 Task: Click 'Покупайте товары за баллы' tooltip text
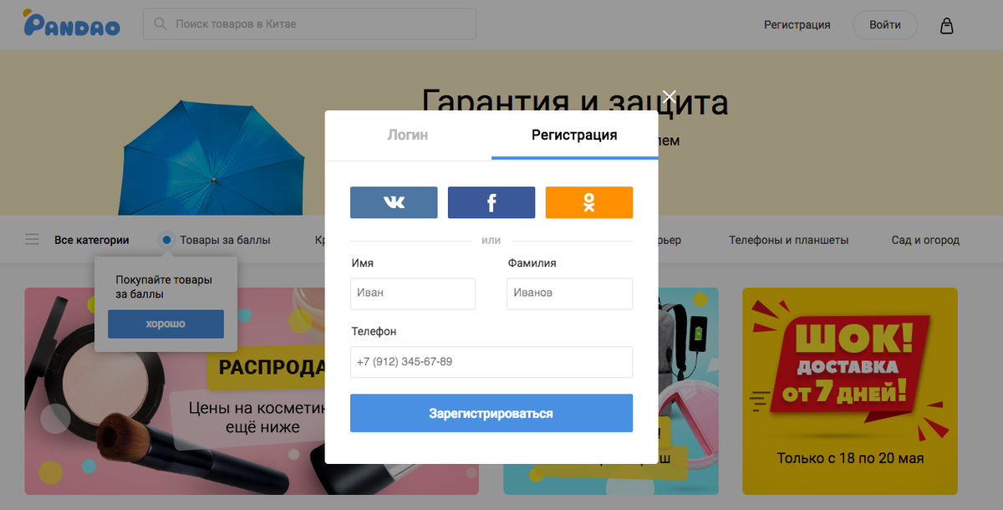[x=164, y=287]
